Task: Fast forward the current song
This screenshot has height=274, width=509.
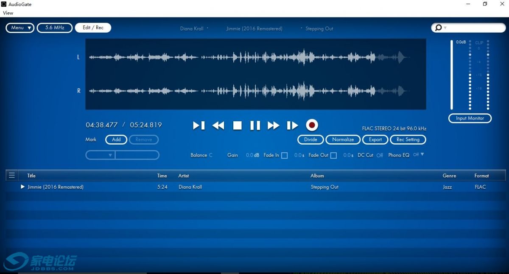Action: 274,125
